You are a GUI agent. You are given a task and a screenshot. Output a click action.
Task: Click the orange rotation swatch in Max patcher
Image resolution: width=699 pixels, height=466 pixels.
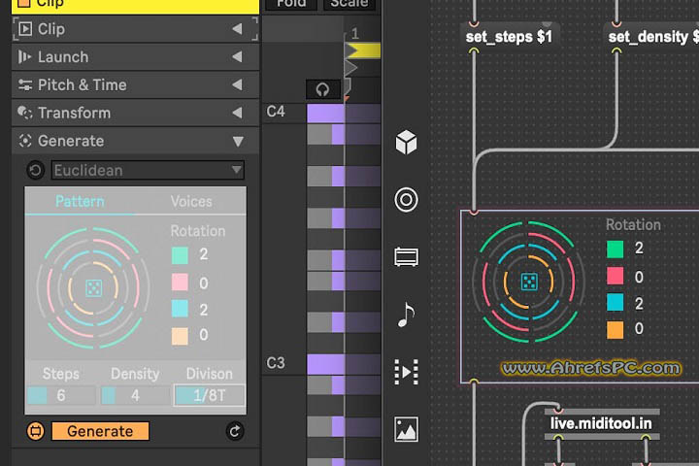point(616,330)
